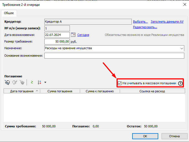
Task: Click the 'Основание возникновения' input field
Action: 114,56
